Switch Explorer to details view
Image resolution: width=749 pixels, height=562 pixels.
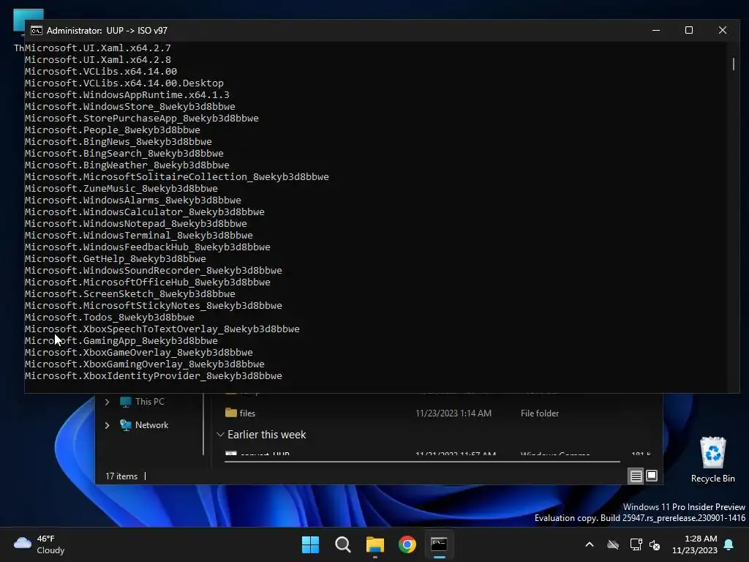(636, 476)
